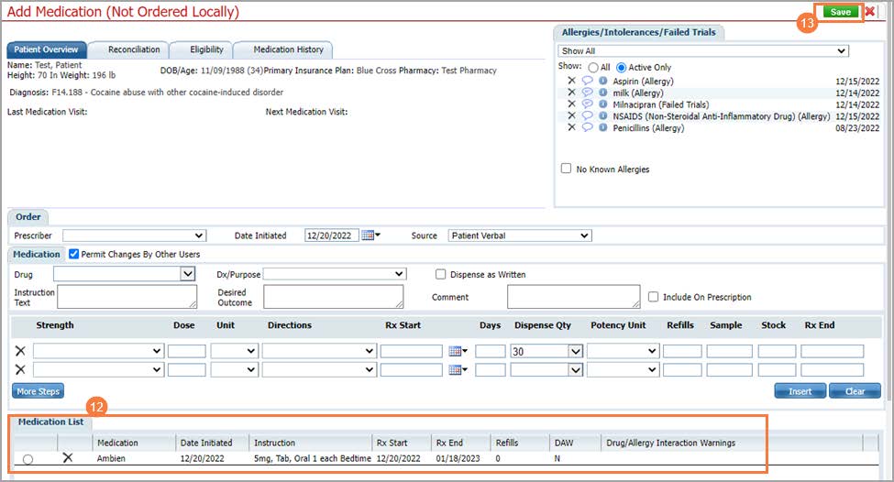Open the Show All allergies dropdown
Image resolution: width=894 pixels, height=482 pixels.
tap(703, 50)
